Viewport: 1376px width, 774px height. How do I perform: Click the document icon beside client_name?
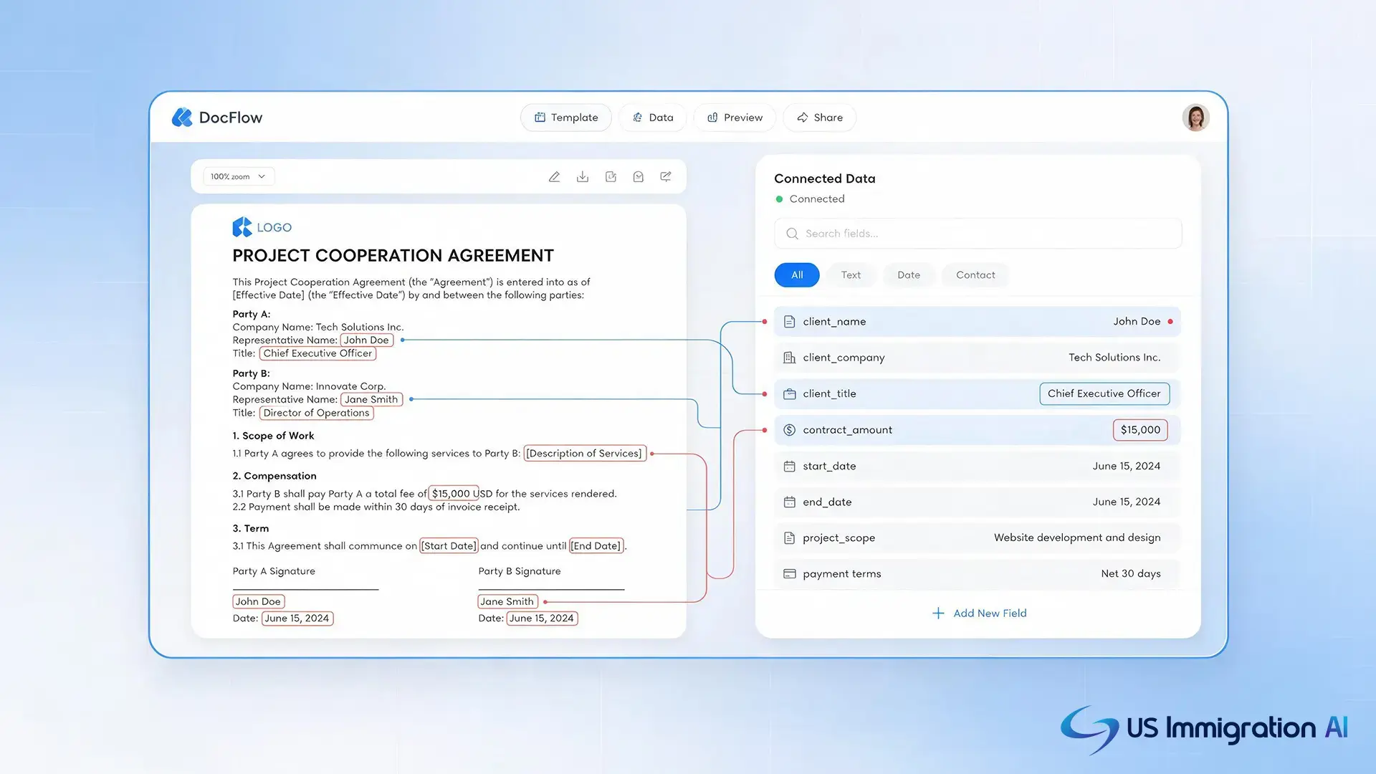coord(789,322)
